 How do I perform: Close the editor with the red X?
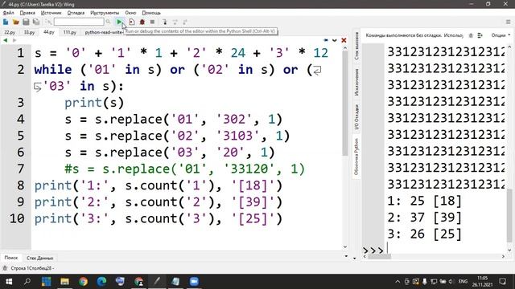tap(344, 40)
